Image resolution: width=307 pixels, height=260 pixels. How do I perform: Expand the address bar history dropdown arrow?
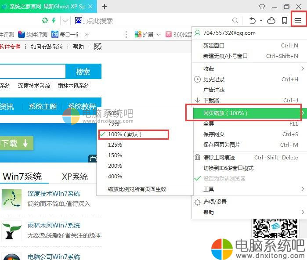65,21
